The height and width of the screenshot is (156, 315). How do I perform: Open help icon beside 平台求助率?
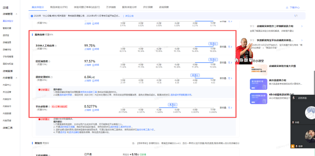49,107
